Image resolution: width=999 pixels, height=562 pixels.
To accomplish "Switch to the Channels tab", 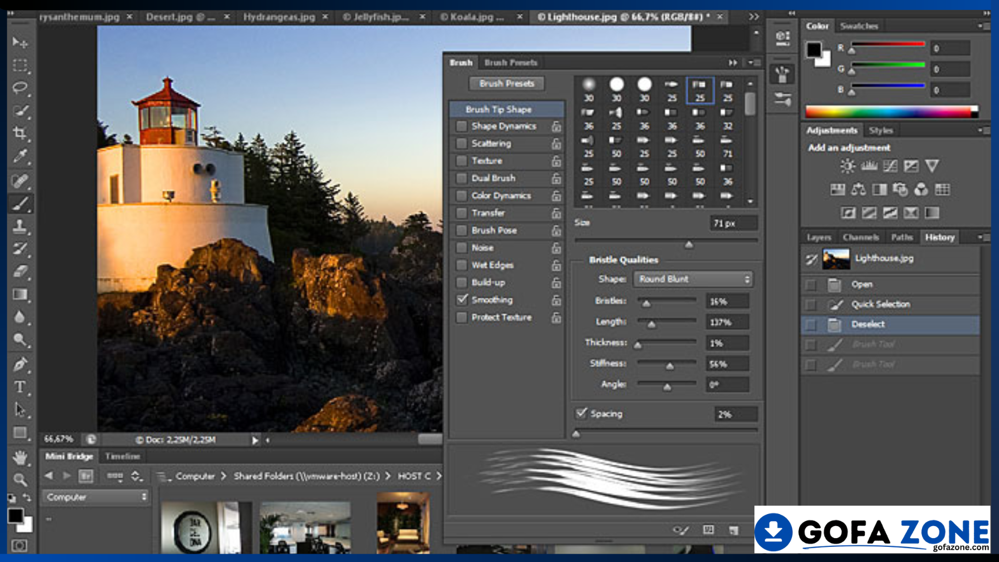I will (x=861, y=238).
